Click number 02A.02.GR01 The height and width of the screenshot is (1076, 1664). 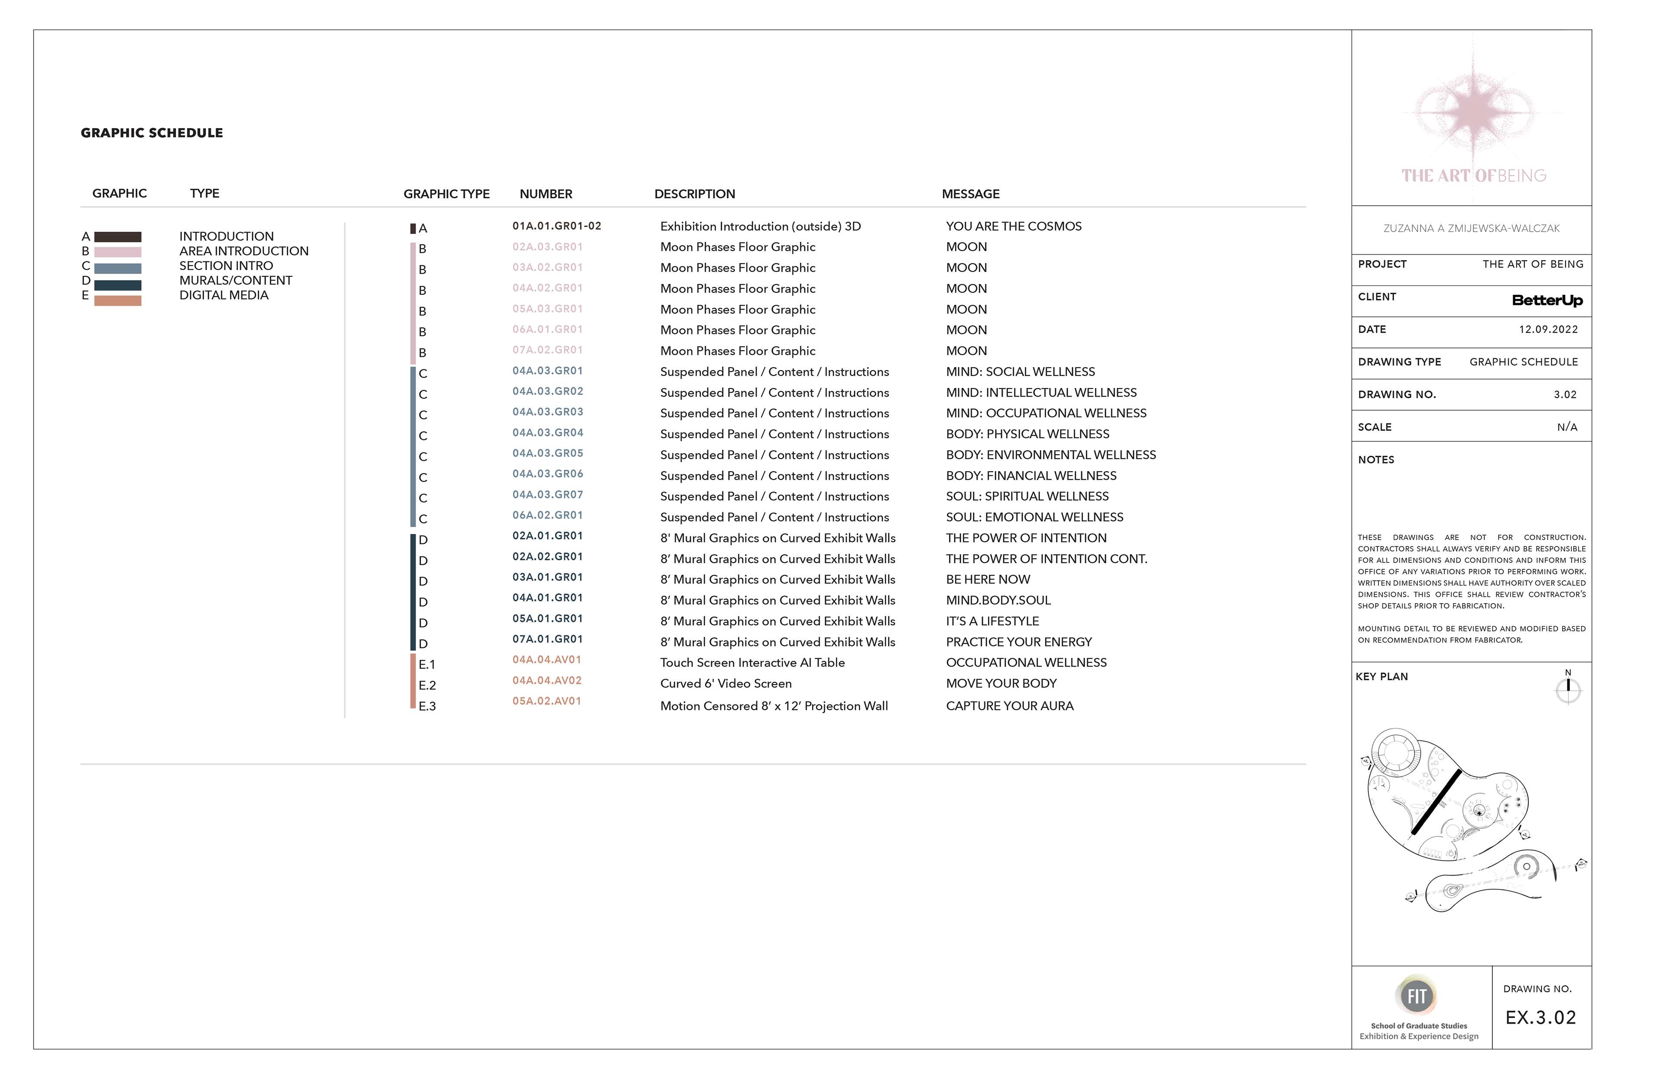[x=547, y=556]
